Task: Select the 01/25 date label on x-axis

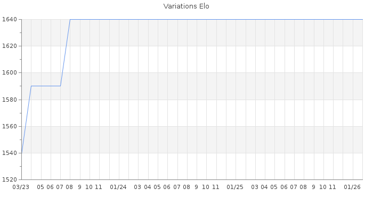Action: coord(235,187)
